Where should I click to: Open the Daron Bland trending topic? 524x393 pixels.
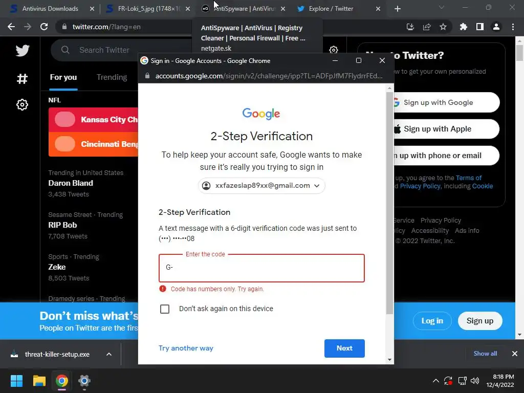coord(71,183)
